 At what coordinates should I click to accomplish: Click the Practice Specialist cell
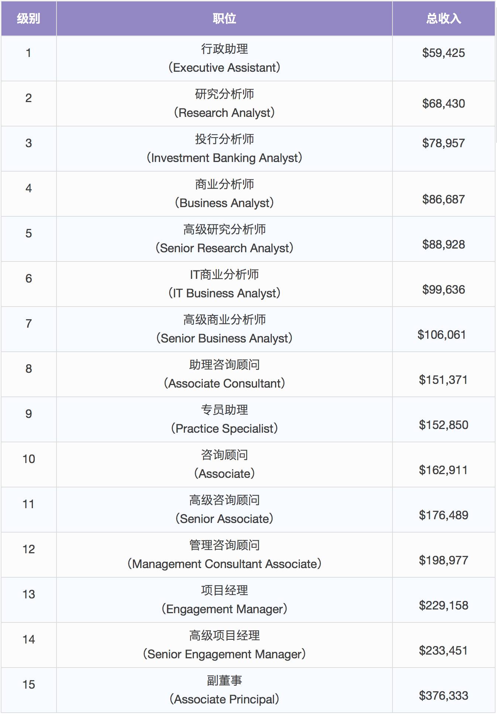(224, 419)
